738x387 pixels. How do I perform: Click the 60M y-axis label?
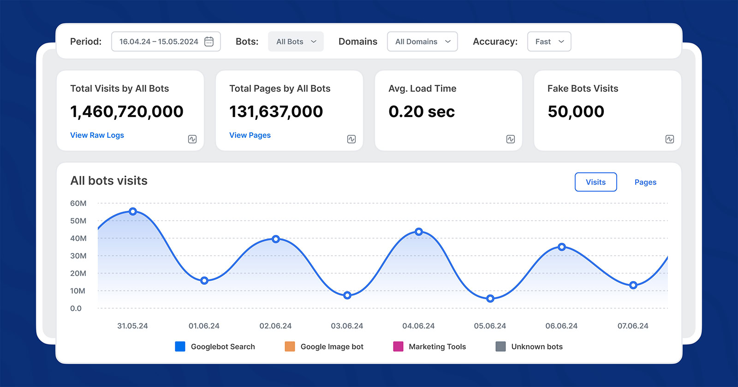(78, 203)
